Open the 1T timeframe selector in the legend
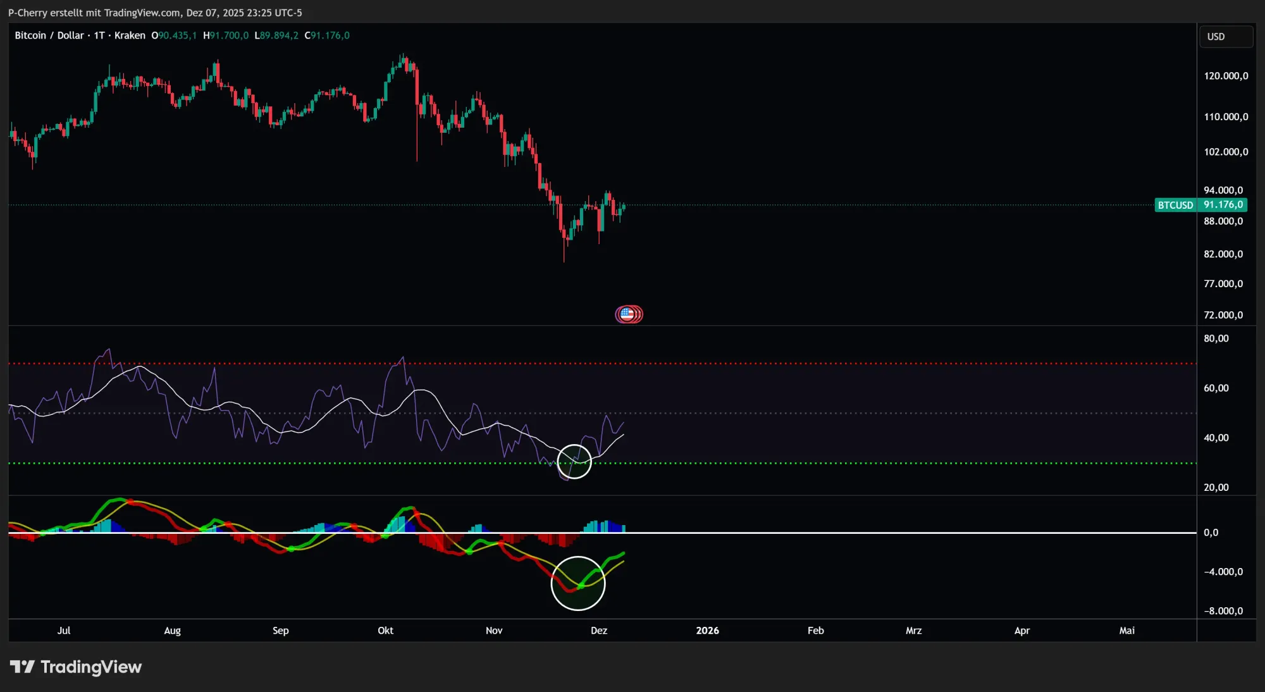The height and width of the screenshot is (692, 1265). [98, 35]
